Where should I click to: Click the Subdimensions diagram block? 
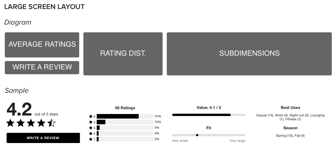(249, 54)
